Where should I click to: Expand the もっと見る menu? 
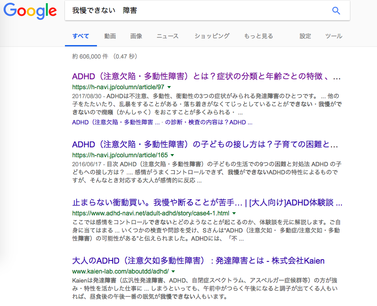(258, 36)
